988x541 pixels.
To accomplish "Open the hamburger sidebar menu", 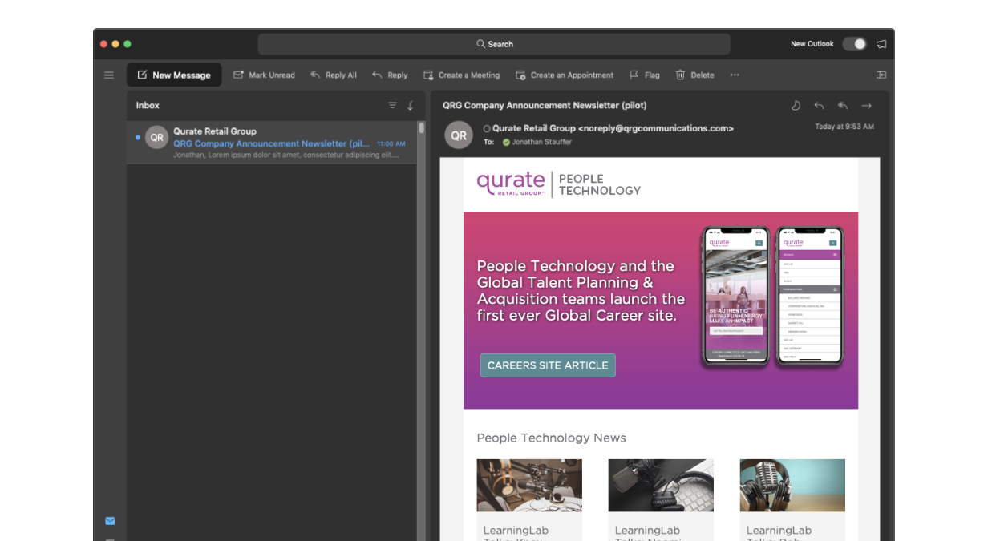I will tap(109, 75).
